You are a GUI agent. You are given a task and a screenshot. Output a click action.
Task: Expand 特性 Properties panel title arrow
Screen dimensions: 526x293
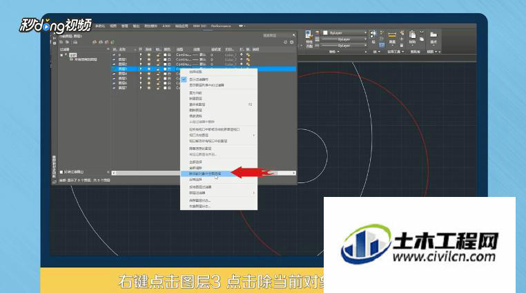click(338, 52)
